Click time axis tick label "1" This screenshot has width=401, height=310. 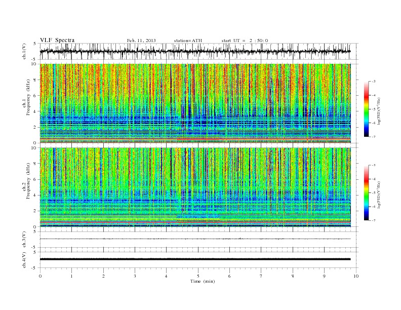(x=71, y=276)
